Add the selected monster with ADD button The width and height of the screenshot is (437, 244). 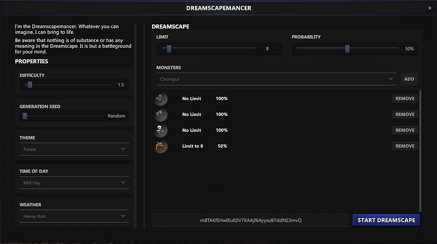(x=409, y=79)
